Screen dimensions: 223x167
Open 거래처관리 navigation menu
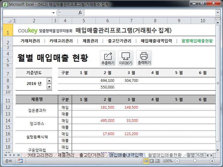(30, 41)
